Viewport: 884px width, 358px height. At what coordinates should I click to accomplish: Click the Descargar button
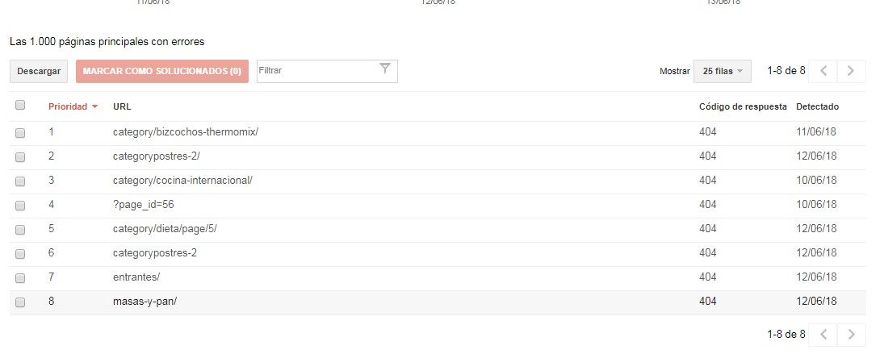pos(39,72)
